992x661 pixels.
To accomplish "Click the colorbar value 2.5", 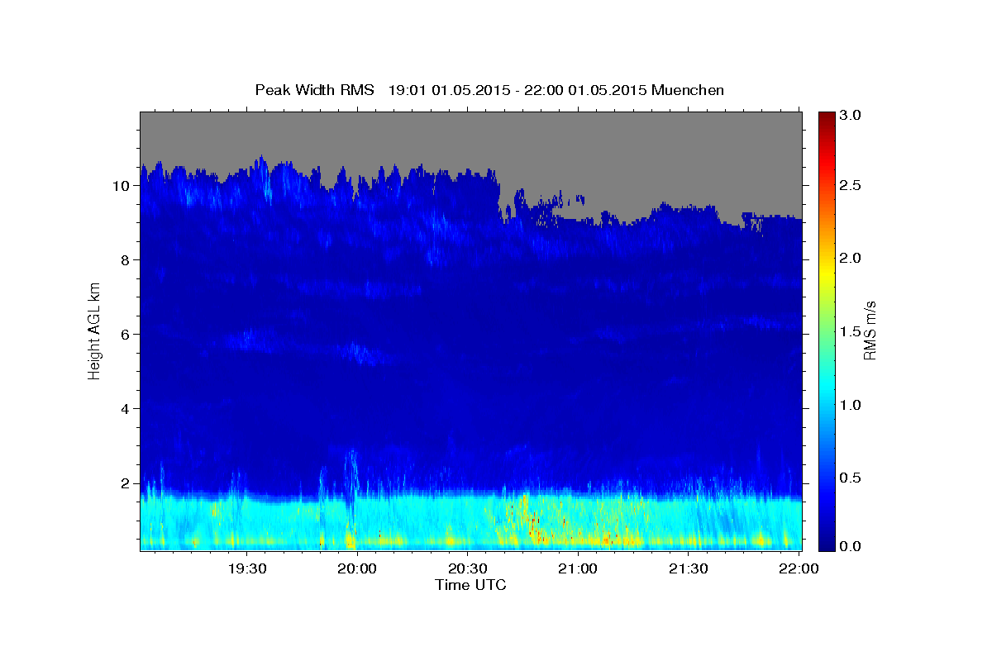I will click(x=851, y=186).
